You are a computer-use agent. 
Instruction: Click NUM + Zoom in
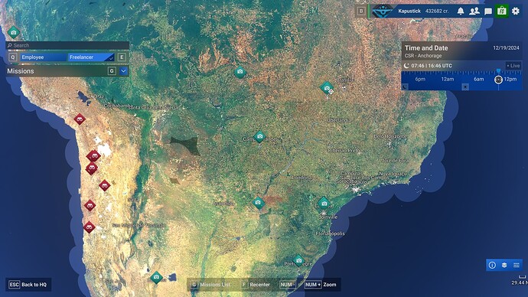pos(320,285)
